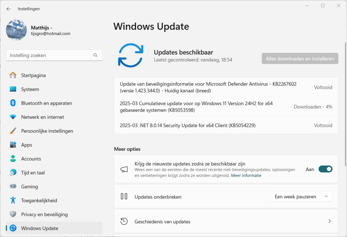Click the Privacy en beveiliging shield icon
Screen dimensions: 347x237
click(13, 214)
